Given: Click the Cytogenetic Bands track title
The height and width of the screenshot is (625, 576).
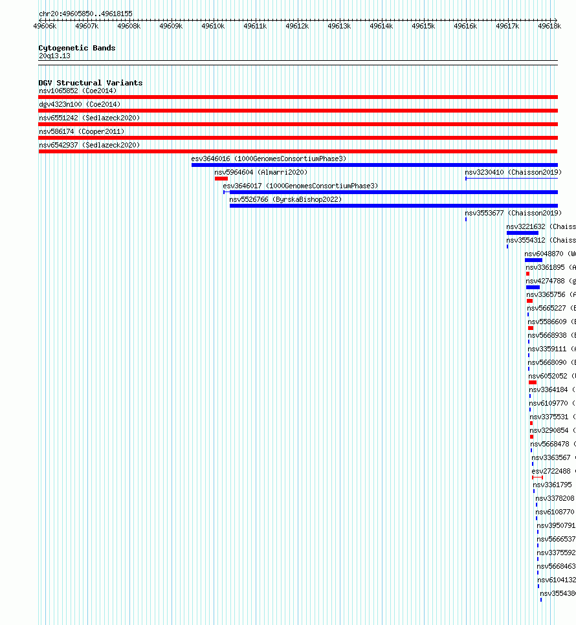Looking at the screenshot, I should point(77,48).
